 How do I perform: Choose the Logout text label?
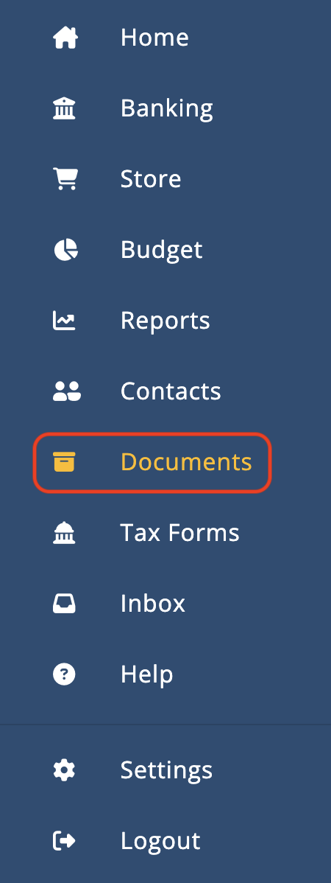(160, 841)
